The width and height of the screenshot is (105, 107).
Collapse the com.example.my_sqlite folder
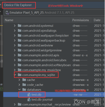[x=15, y=75]
